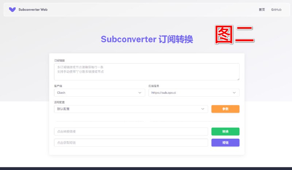Click the orange 参数 button

[x=225, y=109]
